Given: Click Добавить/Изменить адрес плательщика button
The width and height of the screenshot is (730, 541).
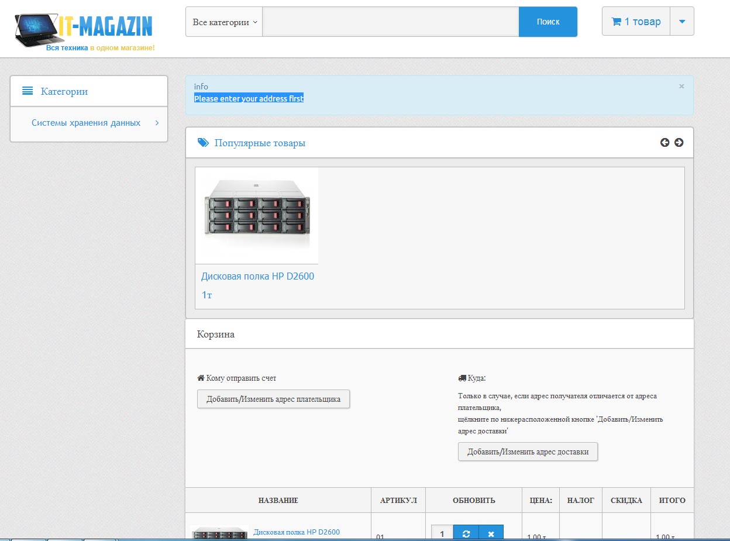Looking at the screenshot, I should tap(273, 399).
